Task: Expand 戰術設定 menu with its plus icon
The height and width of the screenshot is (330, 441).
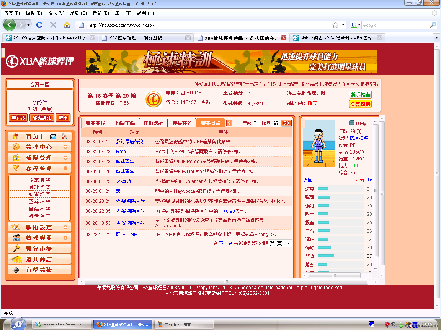Action: [x=65, y=227]
